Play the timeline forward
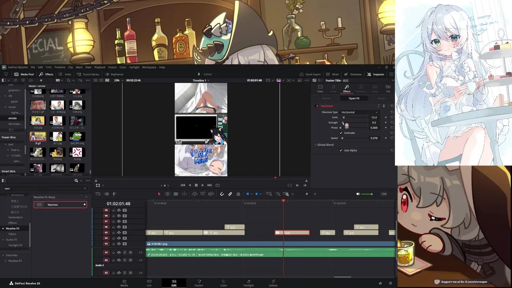Screen dimensions: 512x288 coord(202,185)
